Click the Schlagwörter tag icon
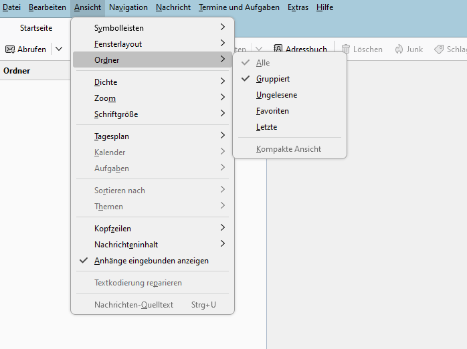 [439, 49]
